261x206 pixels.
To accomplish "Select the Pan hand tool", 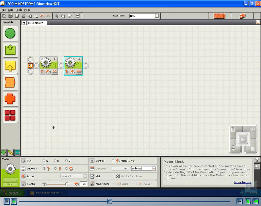I will coord(63,16).
